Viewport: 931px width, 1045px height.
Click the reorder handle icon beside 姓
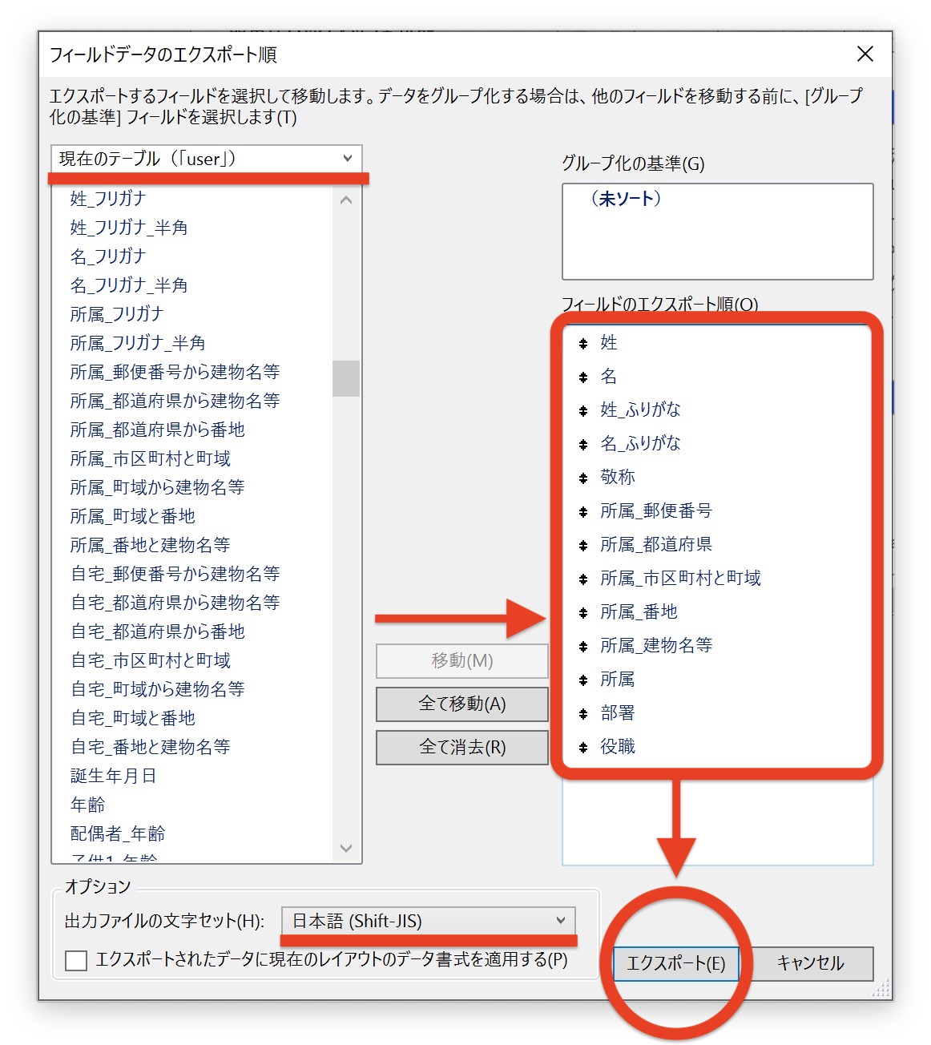(583, 344)
